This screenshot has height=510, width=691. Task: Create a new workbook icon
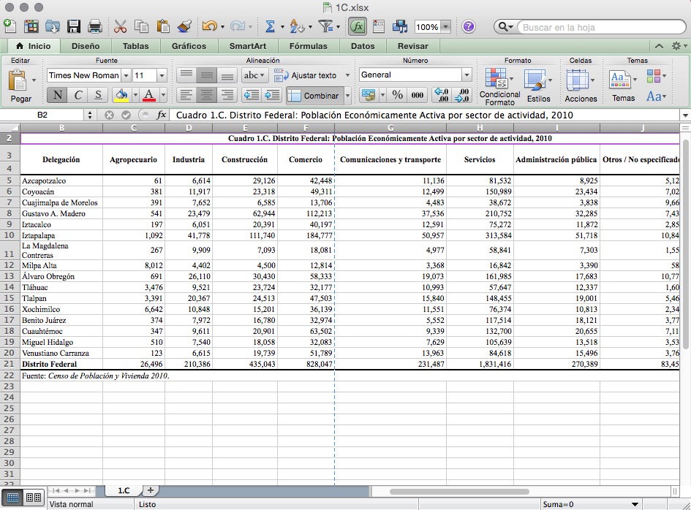[x=10, y=26]
